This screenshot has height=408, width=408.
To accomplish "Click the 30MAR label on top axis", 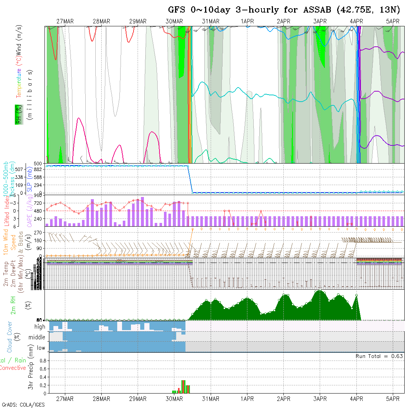I will (x=174, y=22).
